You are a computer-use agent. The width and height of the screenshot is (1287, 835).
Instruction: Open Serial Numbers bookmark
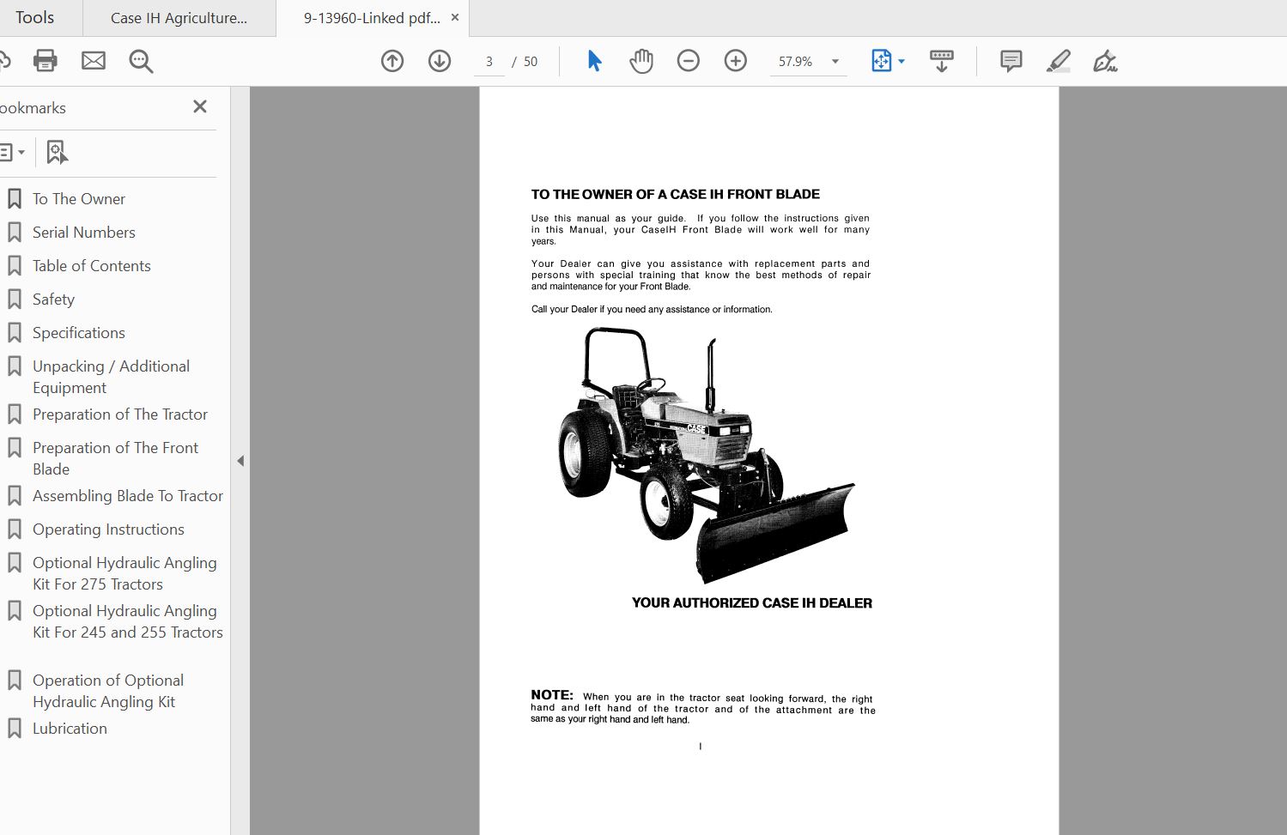84,233
